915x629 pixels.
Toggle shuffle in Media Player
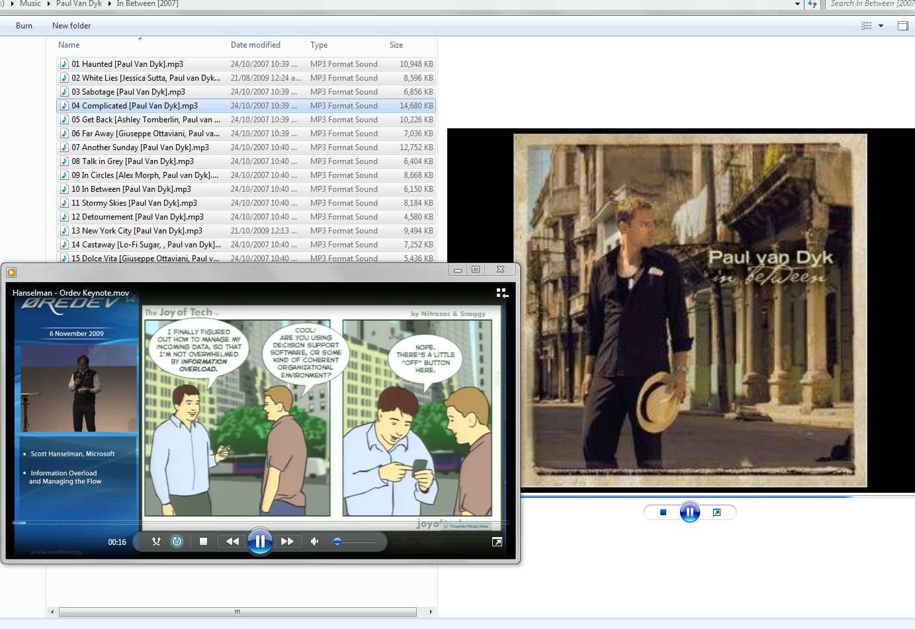point(156,542)
